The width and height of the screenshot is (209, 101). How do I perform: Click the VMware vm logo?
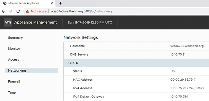pyautogui.click(x=8, y=22)
